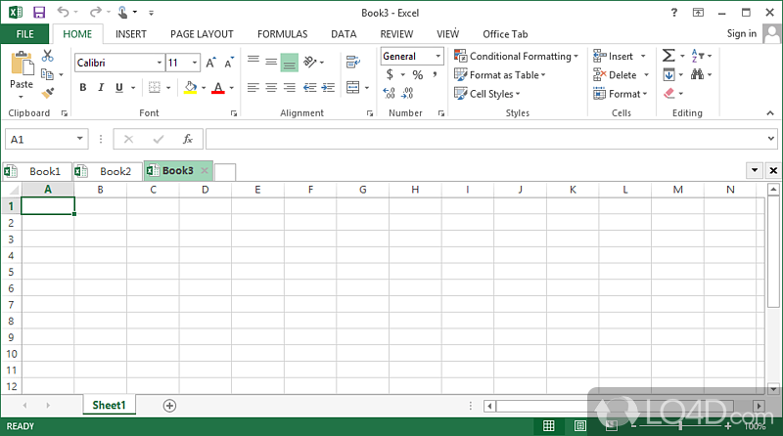The width and height of the screenshot is (783, 436).
Task: Click the Redo arrow icon
Action: point(95,12)
